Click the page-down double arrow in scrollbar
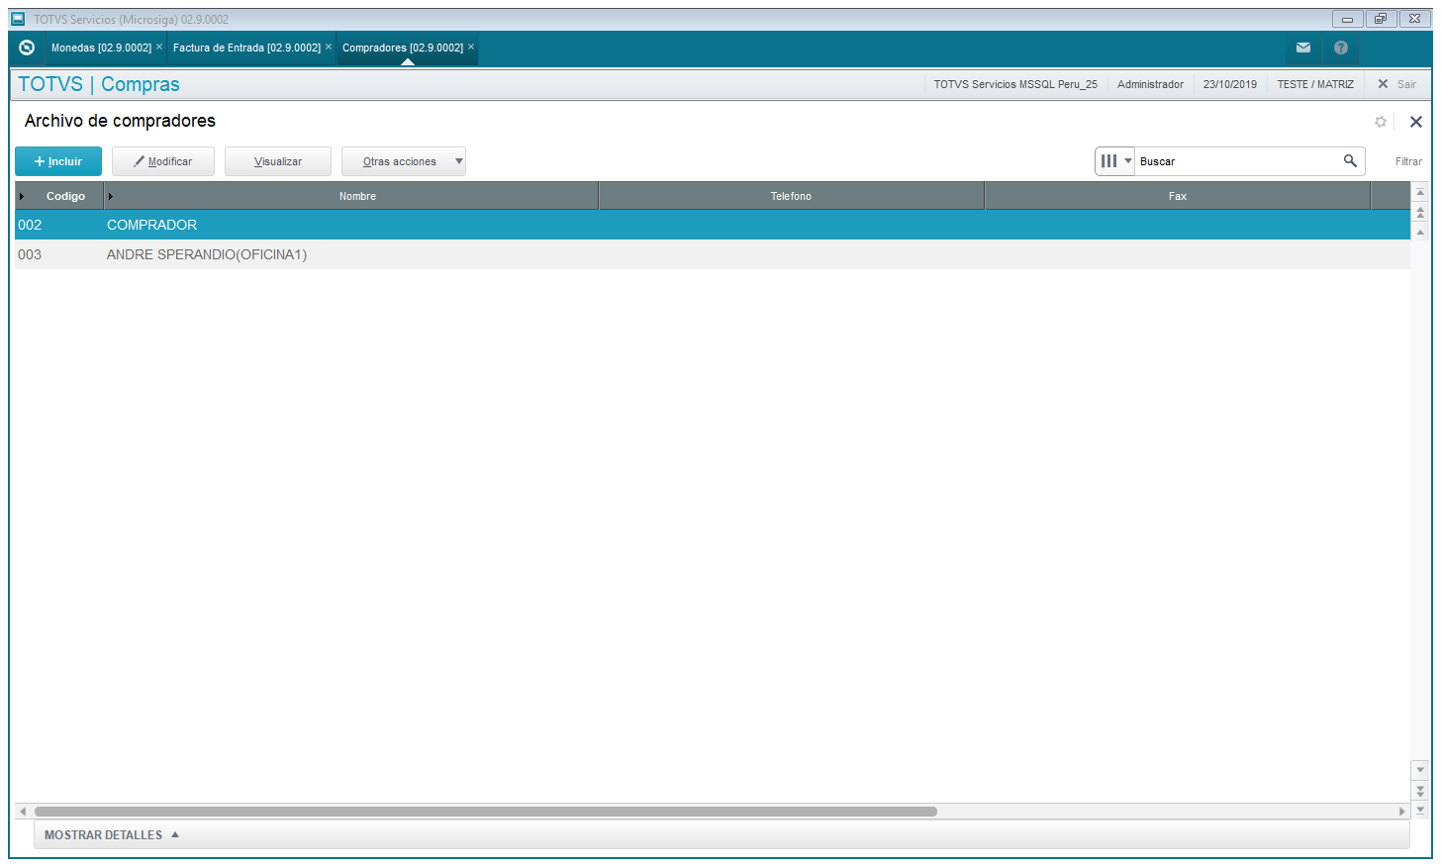This screenshot has width=1441, height=867. pyautogui.click(x=1420, y=791)
